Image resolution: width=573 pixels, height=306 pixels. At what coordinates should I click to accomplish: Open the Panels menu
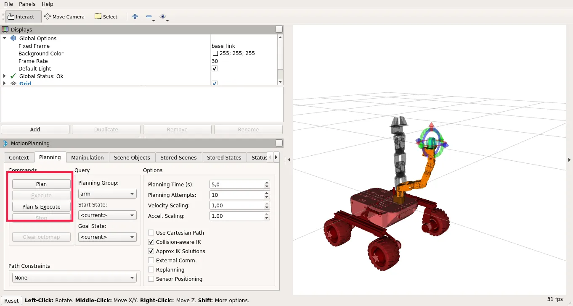[x=27, y=4]
